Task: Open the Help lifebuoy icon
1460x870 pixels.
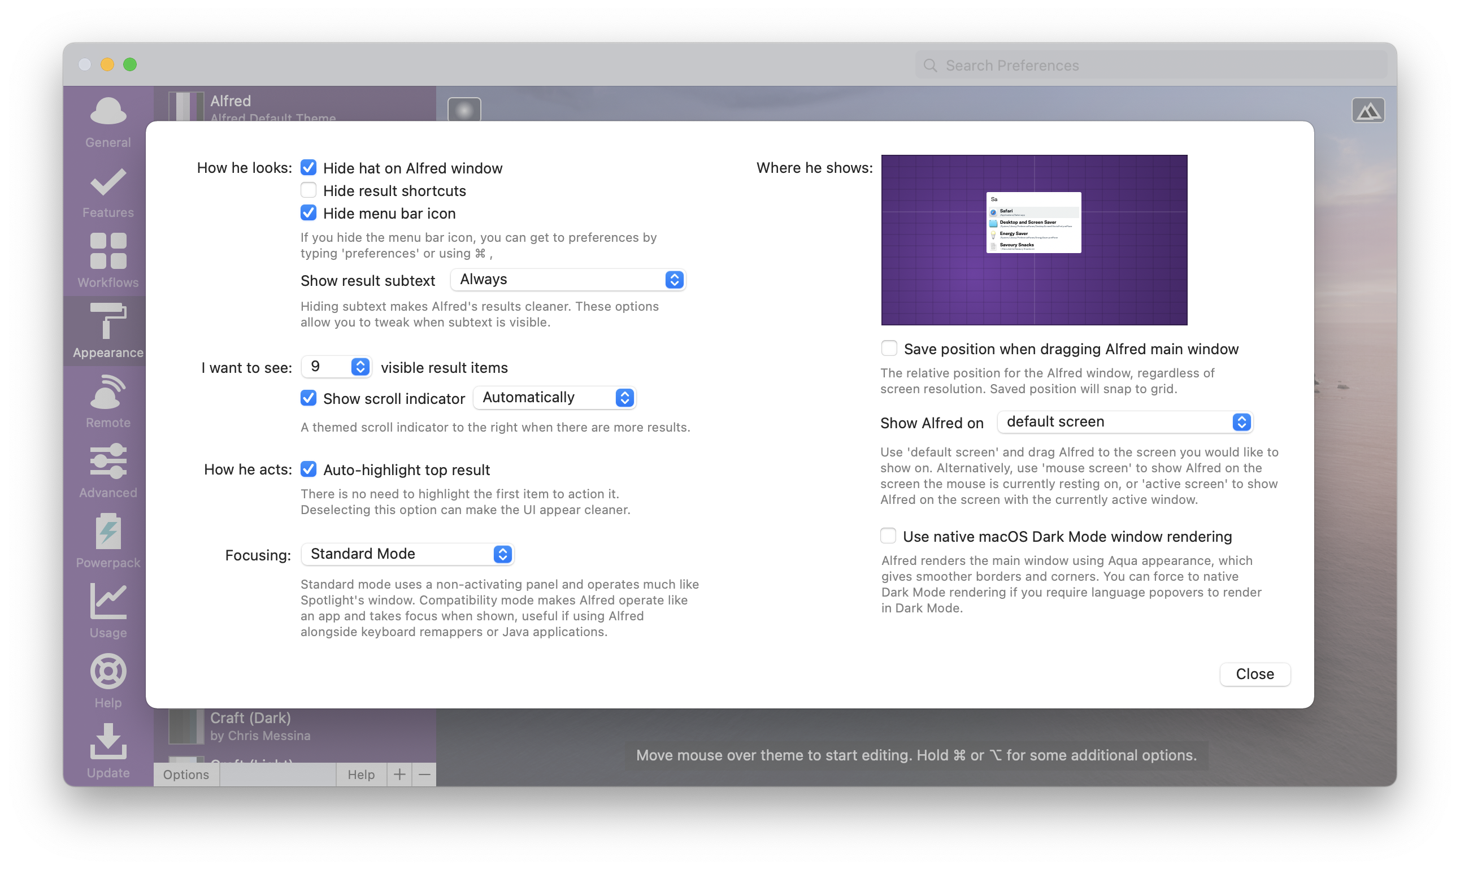Action: (x=108, y=672)
